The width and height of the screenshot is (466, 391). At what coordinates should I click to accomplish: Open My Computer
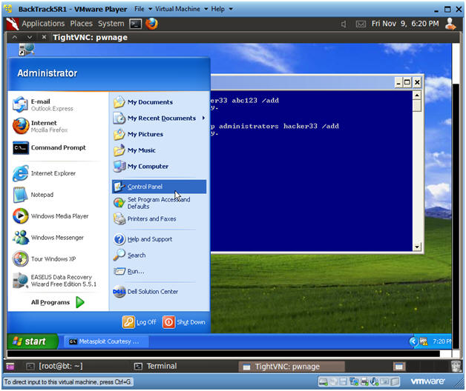coord(141,167)
